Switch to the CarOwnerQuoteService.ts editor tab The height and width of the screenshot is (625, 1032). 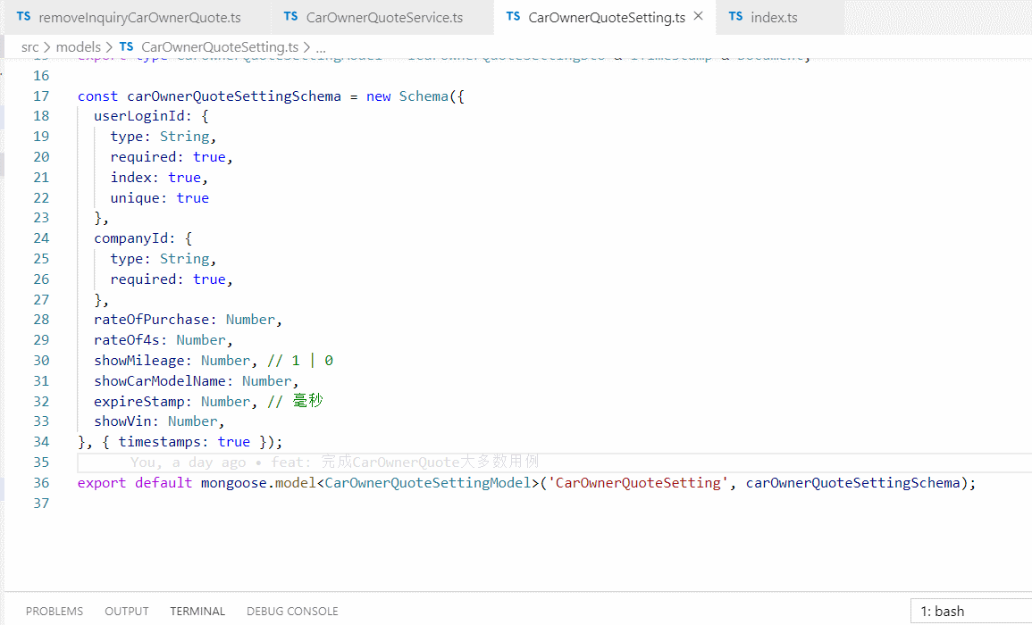384,16
